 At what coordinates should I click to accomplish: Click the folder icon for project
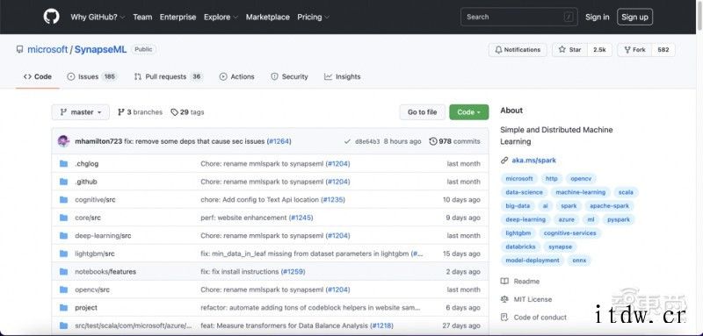63,308
